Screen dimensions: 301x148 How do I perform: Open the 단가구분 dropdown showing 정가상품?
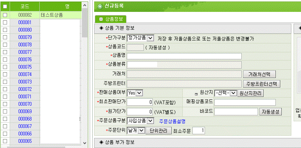[x=140, y=38]
